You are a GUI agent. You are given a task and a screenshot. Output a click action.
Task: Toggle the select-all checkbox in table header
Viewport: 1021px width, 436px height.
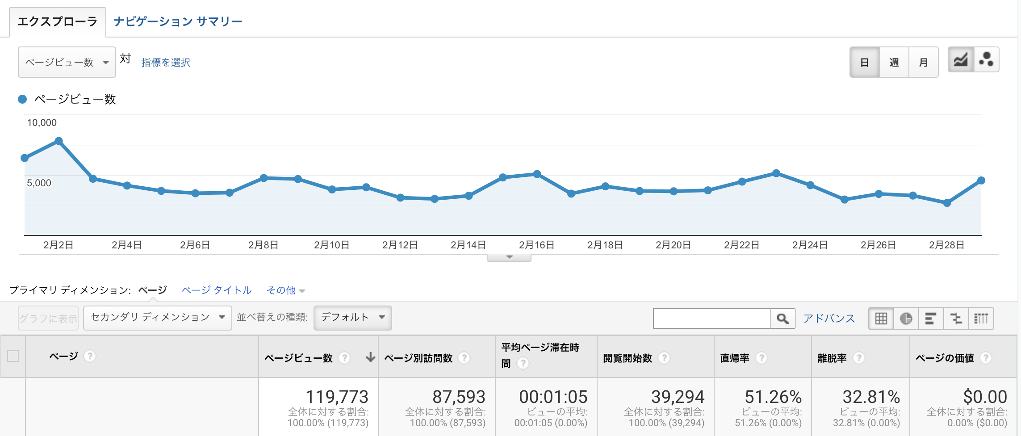(13, 355)
